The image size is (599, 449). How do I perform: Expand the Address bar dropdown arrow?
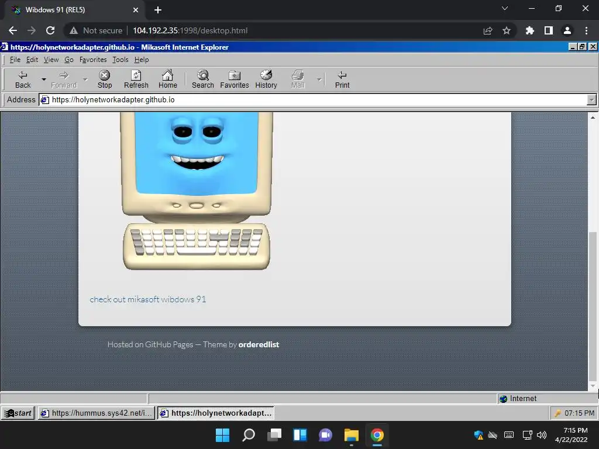(591, 99)
